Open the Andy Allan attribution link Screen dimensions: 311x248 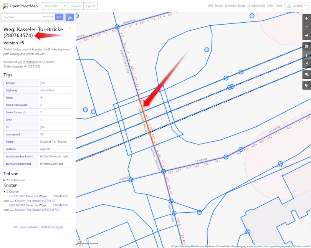click(x=257, y=246)
